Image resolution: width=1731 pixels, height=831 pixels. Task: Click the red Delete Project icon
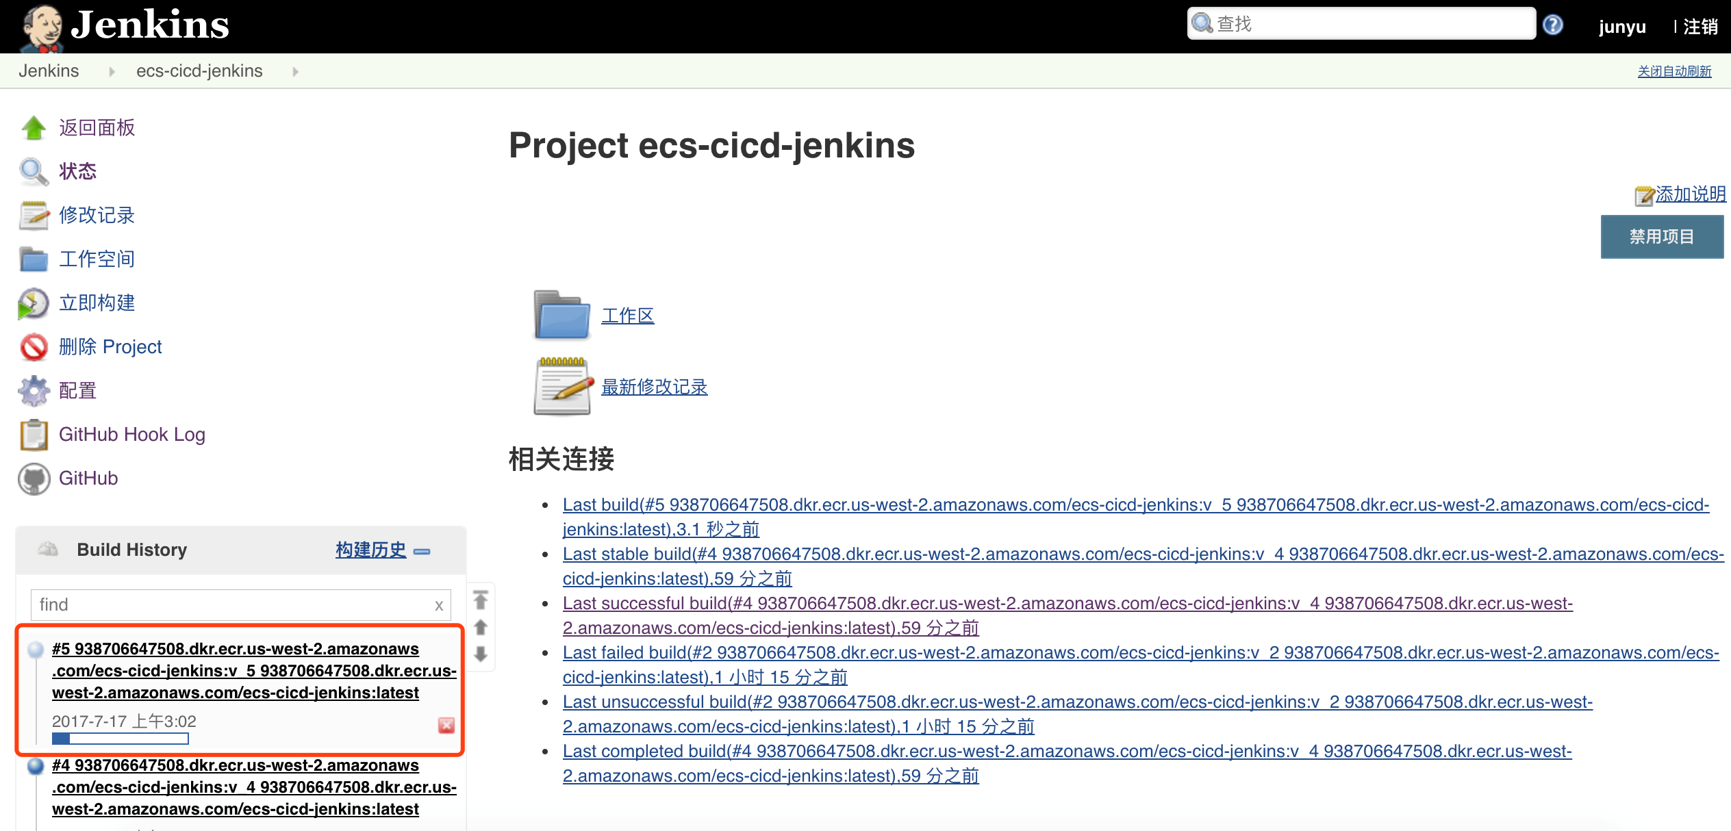[33, 347]
